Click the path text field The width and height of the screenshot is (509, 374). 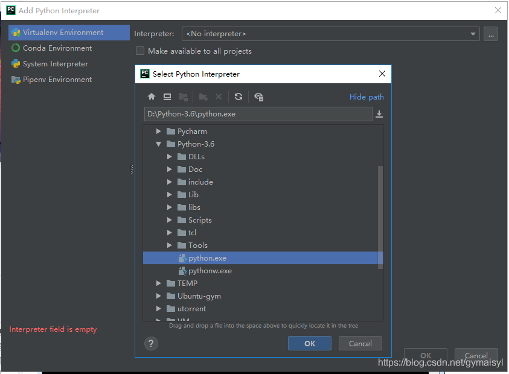[258, 114]
